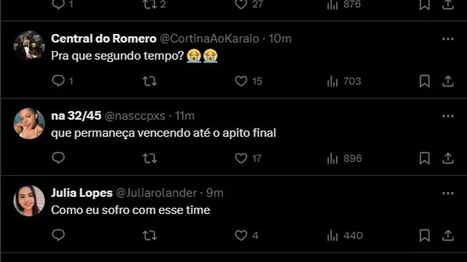467x262 pixels.
Task: Retweet Central do Romero's post
Action: click(150, 81)
